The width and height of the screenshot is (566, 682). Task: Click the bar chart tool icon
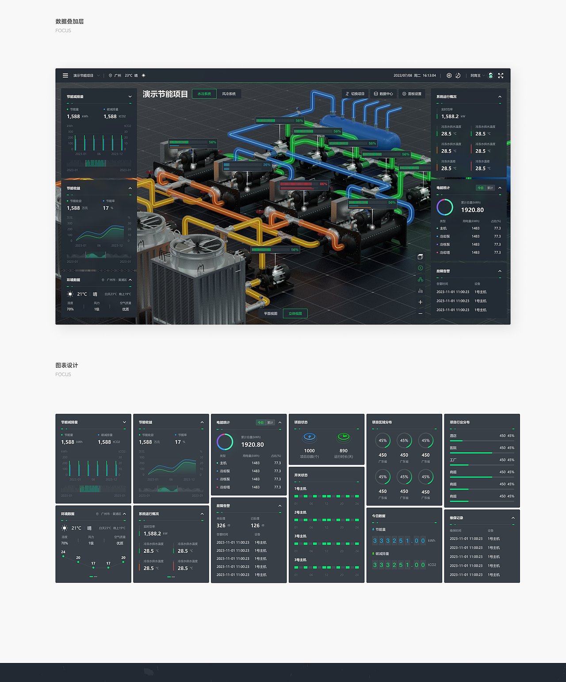(x=421, y=291)
